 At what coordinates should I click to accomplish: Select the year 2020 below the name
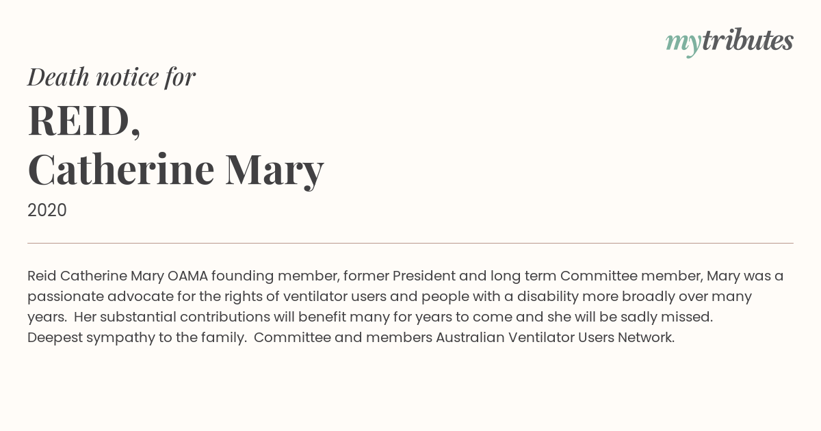(47, 211)
